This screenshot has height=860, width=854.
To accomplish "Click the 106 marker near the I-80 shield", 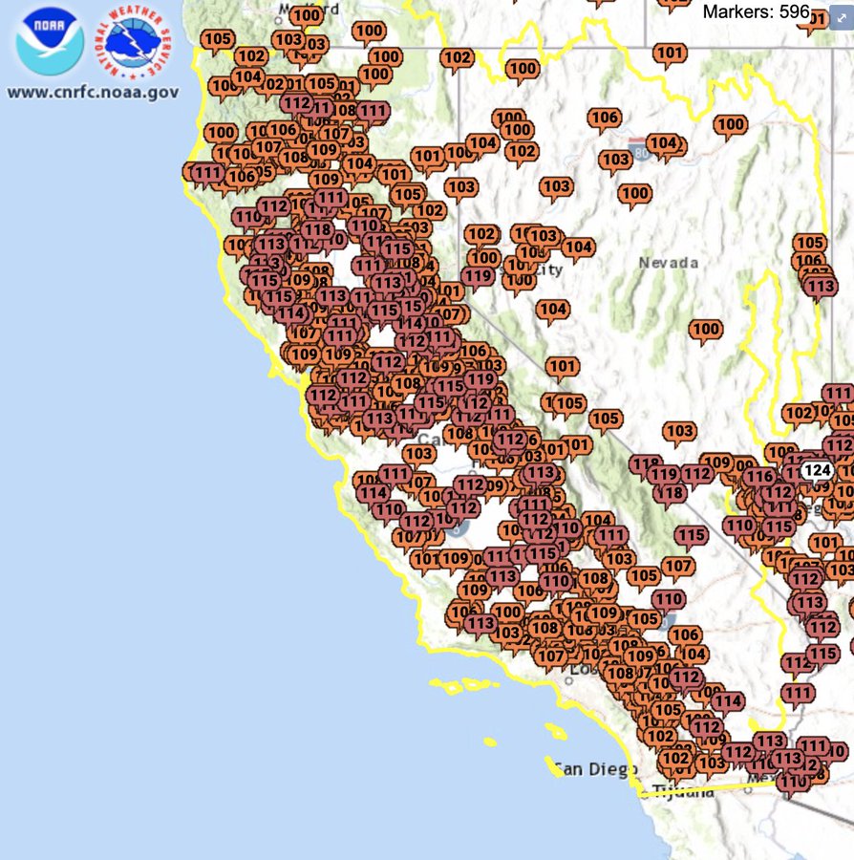I will 605,118.
